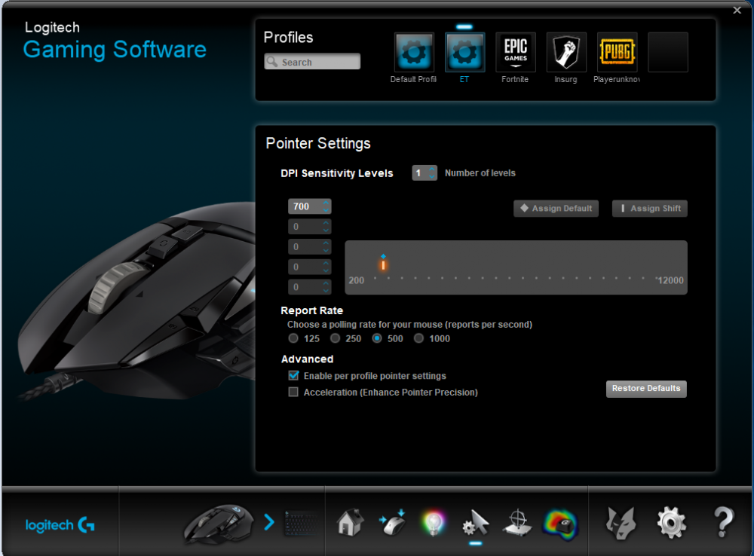Uncheck Enable per profile pointer settings
The image size is (754, 556).
293,375
